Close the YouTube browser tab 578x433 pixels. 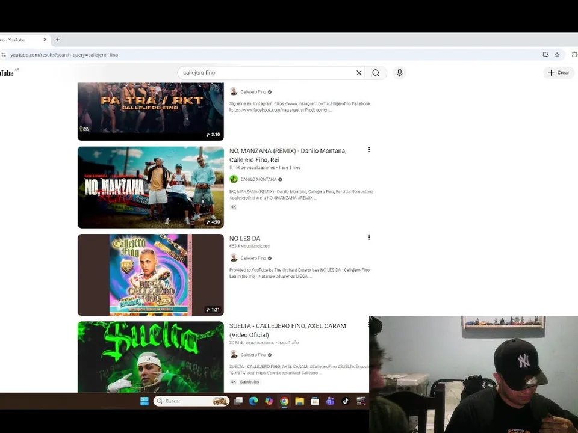pos(45,40)
